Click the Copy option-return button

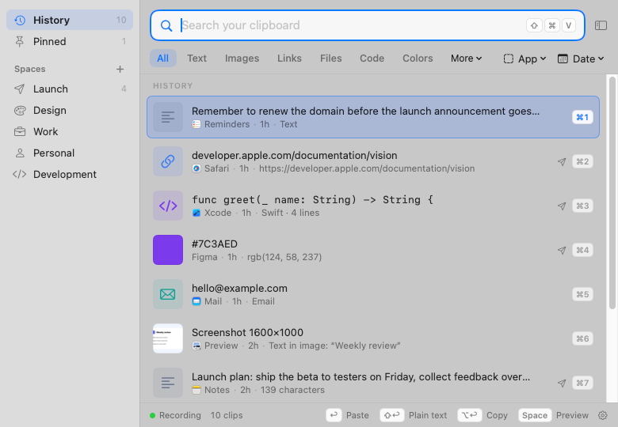tap(469, 415)
